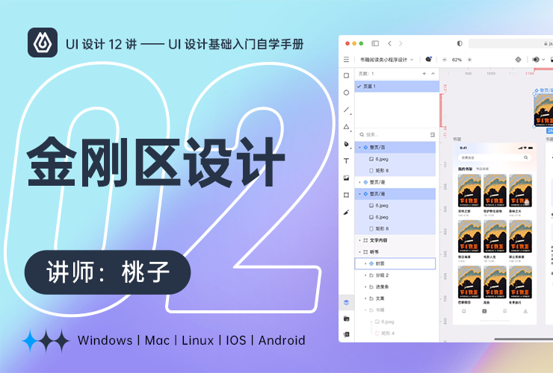
Task: Focus the layer search field
Action: tap(393, 134)
